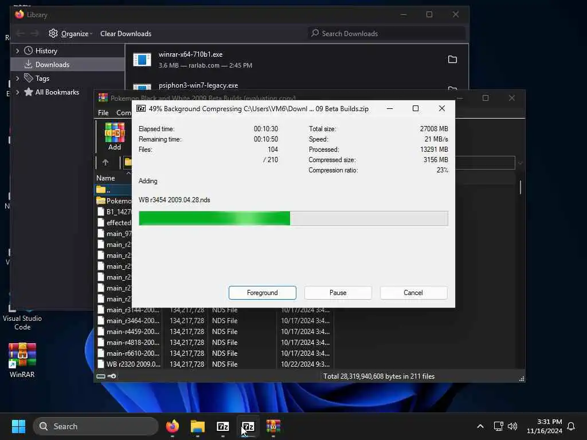Cancel the 7-Zip compression

[413, 293]
